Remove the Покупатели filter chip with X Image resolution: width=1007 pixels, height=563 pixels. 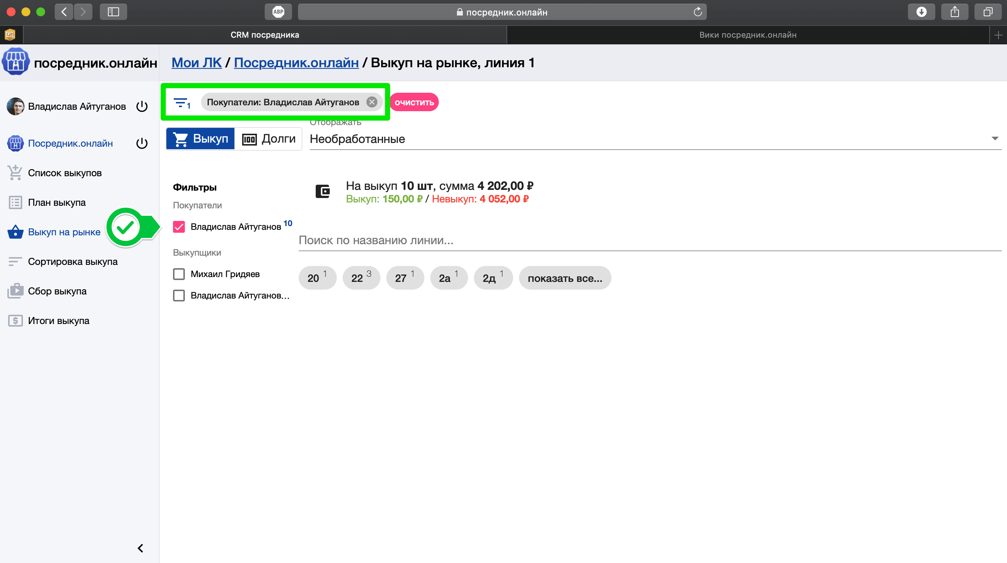(372, 102)
